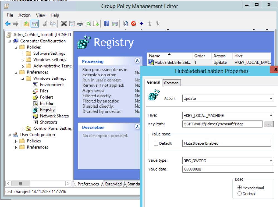
Task: Click the green Refresh icon
Action: click(88, 24)
